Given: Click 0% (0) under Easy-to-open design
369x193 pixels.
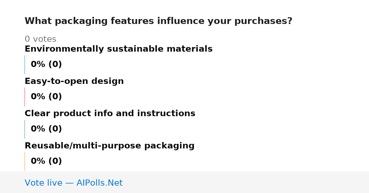Looking at the screenshot, I should [46, 97].
